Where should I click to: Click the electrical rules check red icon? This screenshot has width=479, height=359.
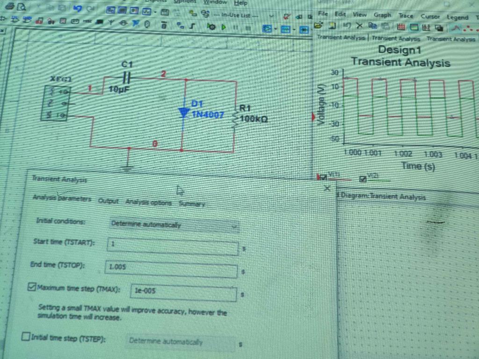point(286,17)
